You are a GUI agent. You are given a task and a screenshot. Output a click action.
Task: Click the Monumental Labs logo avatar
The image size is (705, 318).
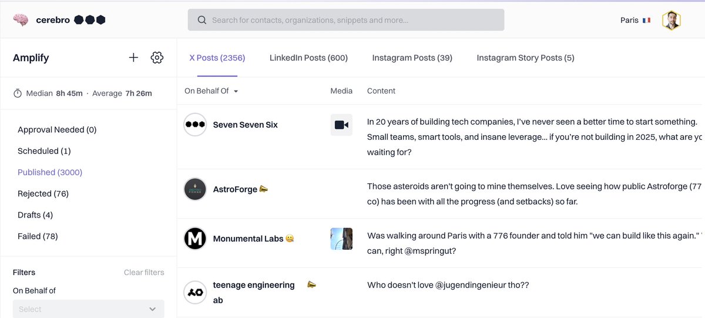coord(195,239)
